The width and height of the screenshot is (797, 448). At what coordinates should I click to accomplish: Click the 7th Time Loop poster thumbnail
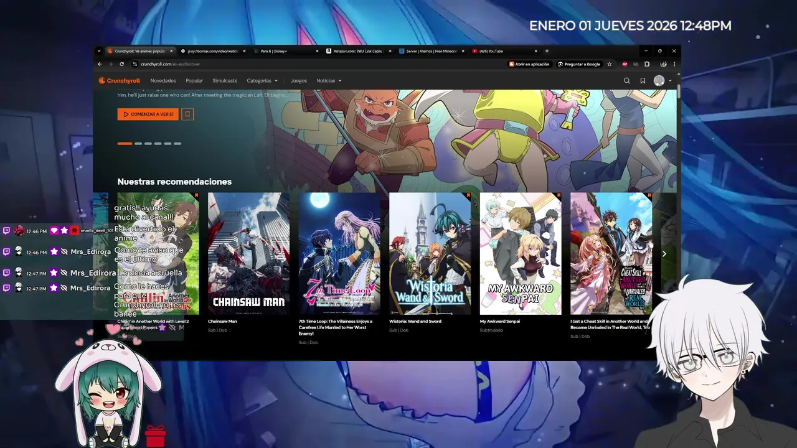pos(339,253)
